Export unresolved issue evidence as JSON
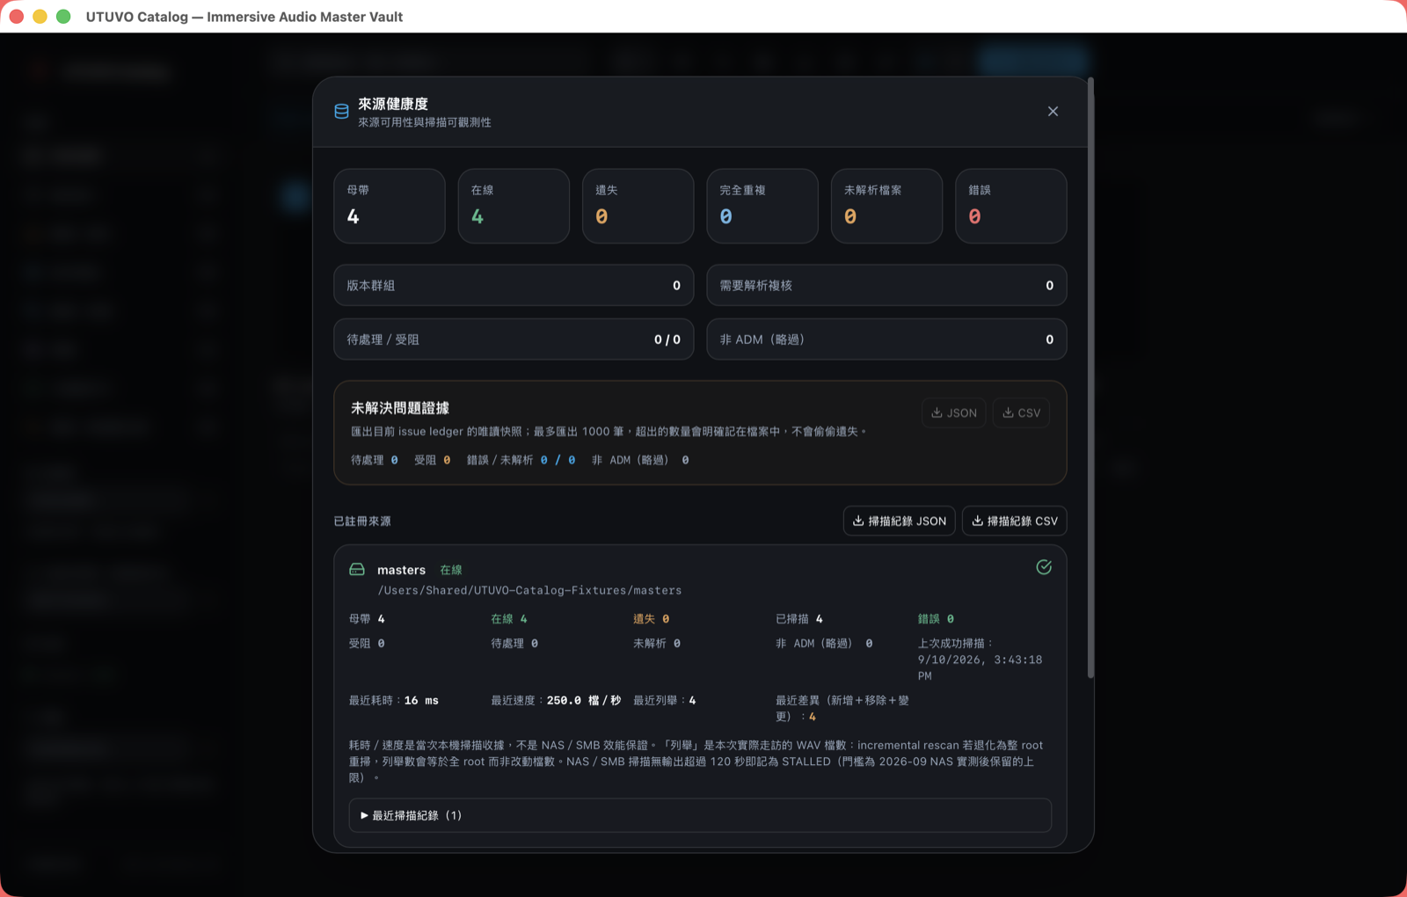This screenshot has width=1407, height=897. pos(954,412)
